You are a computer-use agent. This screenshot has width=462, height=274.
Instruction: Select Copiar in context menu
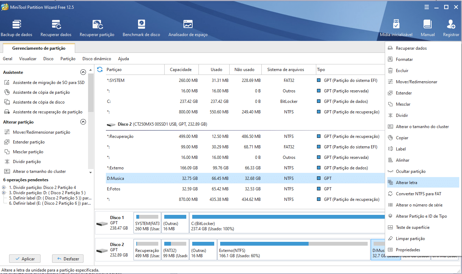point(423,138)
